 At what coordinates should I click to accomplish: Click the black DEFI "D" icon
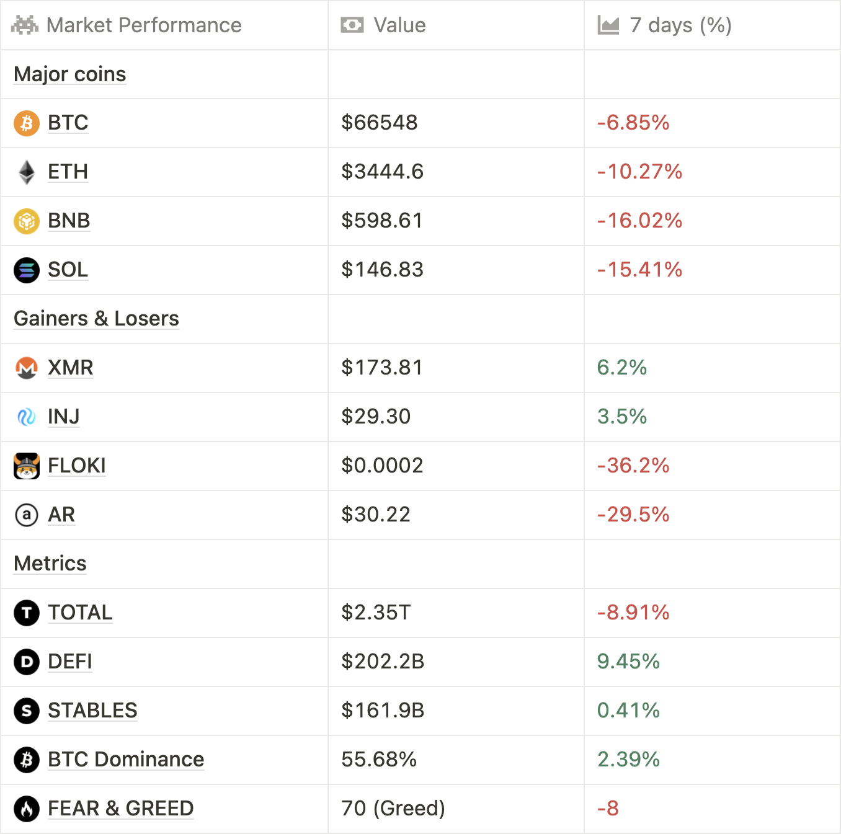[x=27, y=662]
